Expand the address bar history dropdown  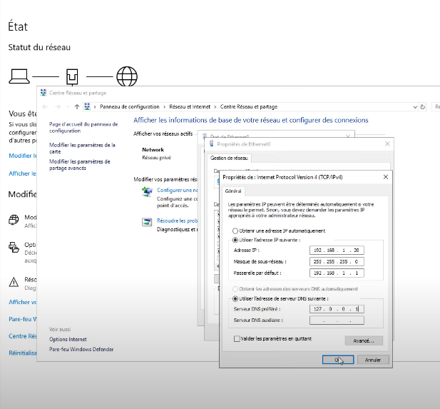point(415,107)
